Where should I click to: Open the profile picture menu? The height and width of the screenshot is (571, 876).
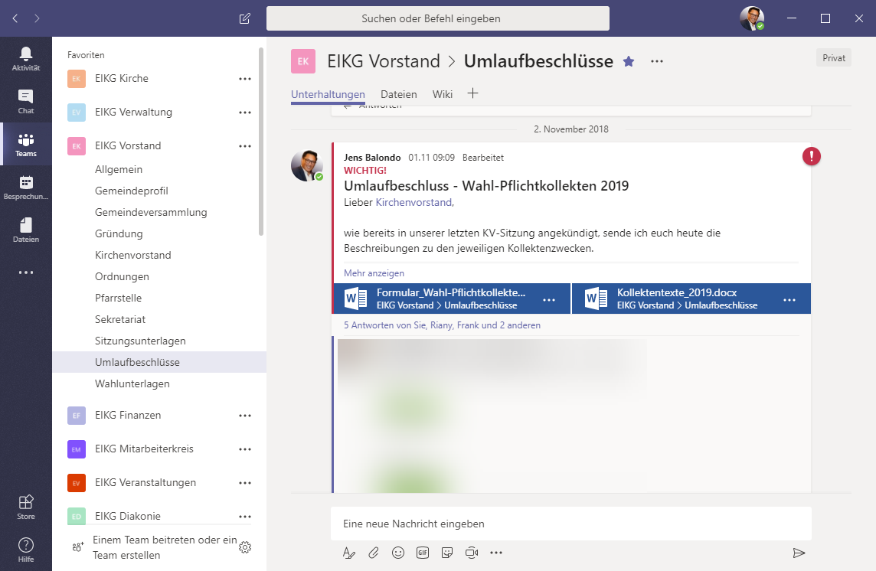pos(752,18)
